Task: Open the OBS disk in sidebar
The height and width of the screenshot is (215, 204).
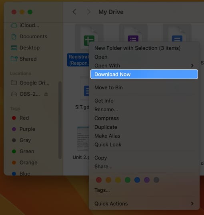Action: pyautogui.click(x=26, y=94)
